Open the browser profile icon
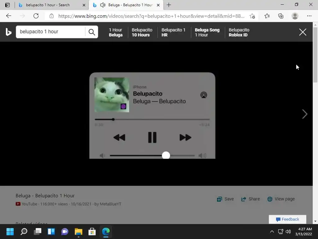 pyautogui.click(x=295, y=16)
